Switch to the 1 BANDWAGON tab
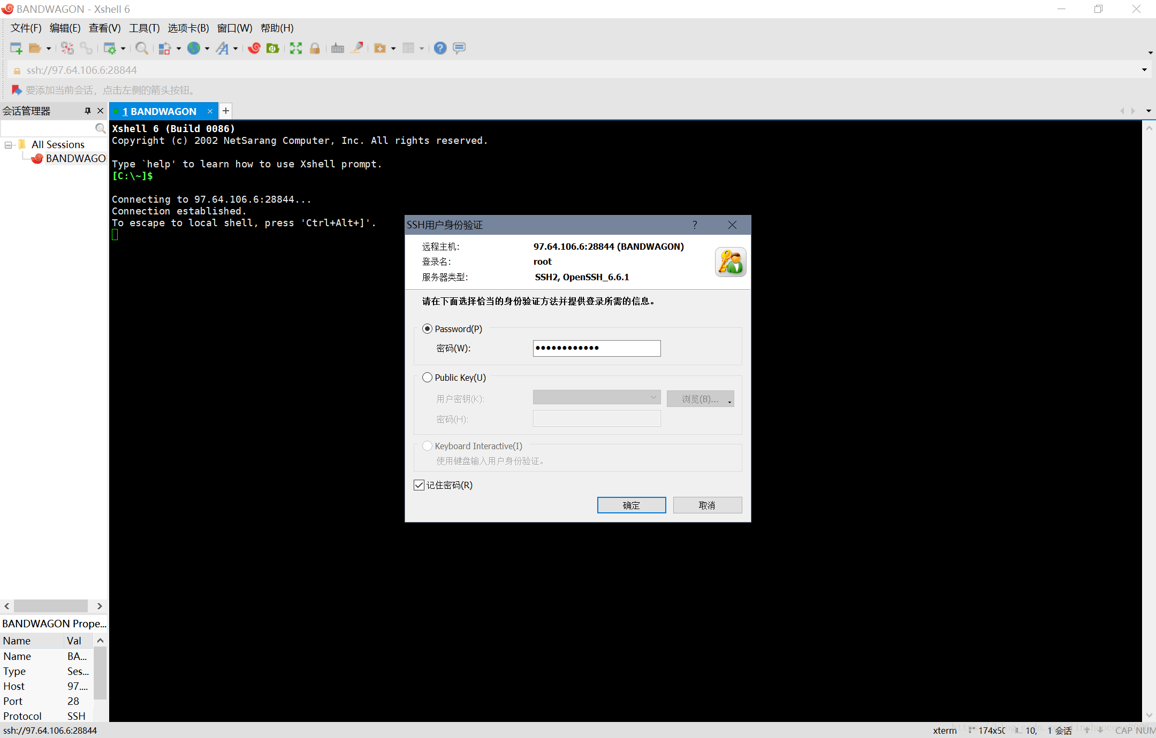The image size is (1156, 738). click(159, 111)
